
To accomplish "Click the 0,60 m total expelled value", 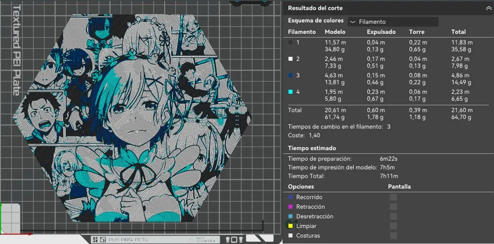I will coord(376,110).
